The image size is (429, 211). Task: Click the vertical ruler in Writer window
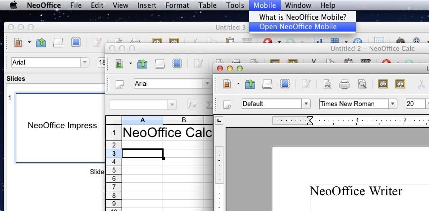point(219,179)
